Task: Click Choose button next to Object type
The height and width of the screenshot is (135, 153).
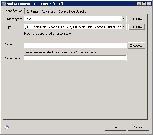Action: (x=136, y=19)
